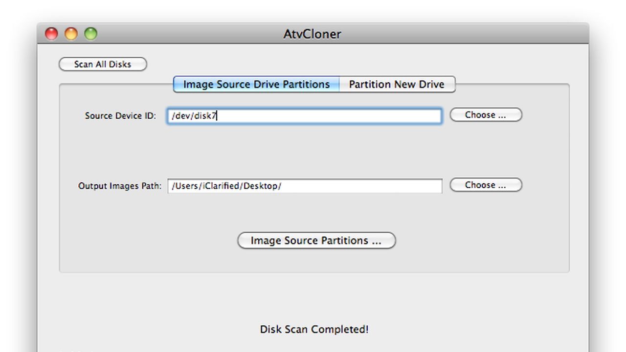
Task: Close the AtvCloner window with red button
Action: 51,34
